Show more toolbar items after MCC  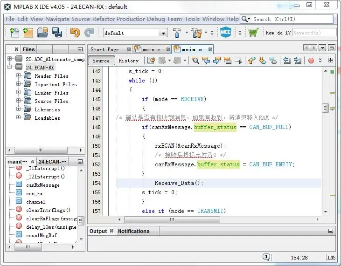tap(240, 33)
